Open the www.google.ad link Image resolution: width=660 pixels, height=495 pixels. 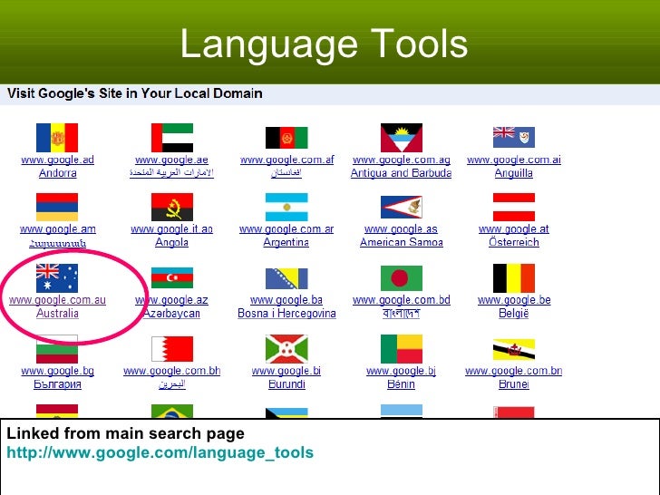pyautogui.click(x=58, y=160)
